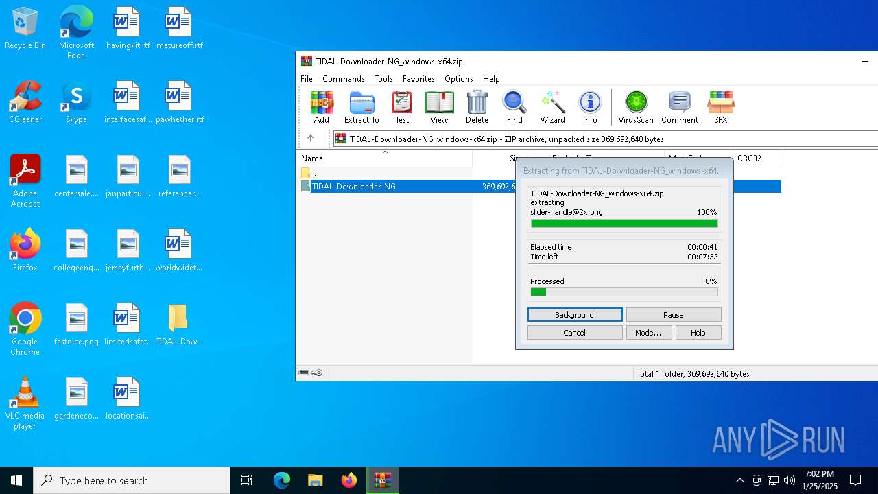Select the havingkit.rtf desktop file
The height and width of the screenshot is (494, 878).
coord(128,29)
